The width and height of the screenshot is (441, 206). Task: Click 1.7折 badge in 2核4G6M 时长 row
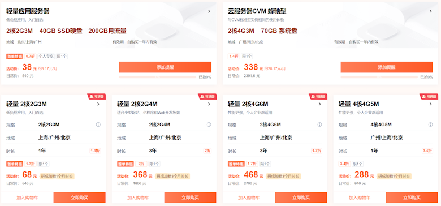[316, 151]
